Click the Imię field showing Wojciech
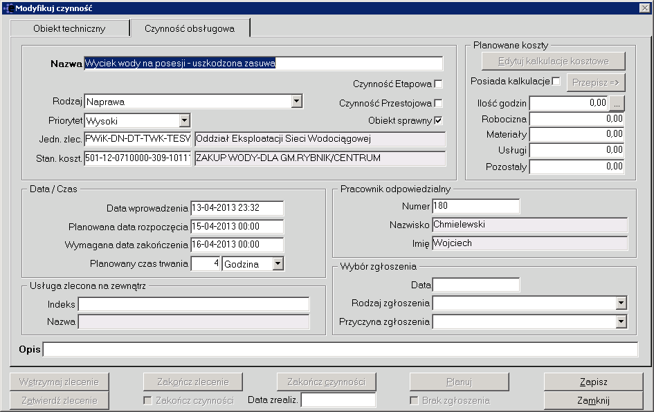 click(x=529, y=243)
